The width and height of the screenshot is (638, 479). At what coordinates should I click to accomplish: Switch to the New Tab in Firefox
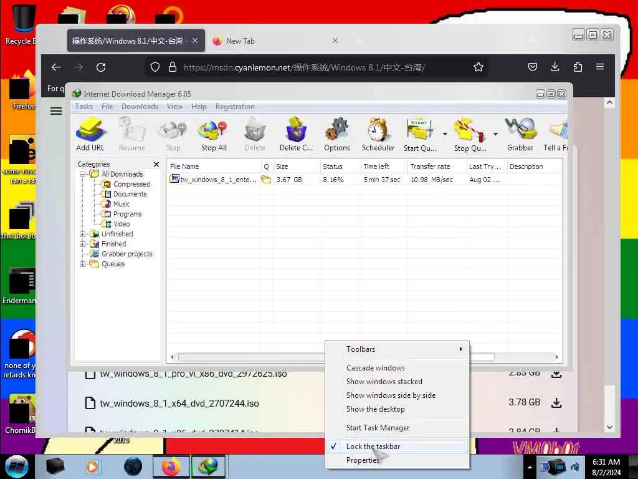point(276,41)
